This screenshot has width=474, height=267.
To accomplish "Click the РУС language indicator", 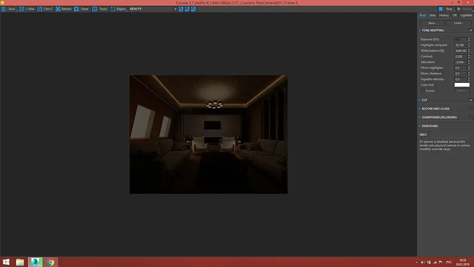I will click(449, 262).
